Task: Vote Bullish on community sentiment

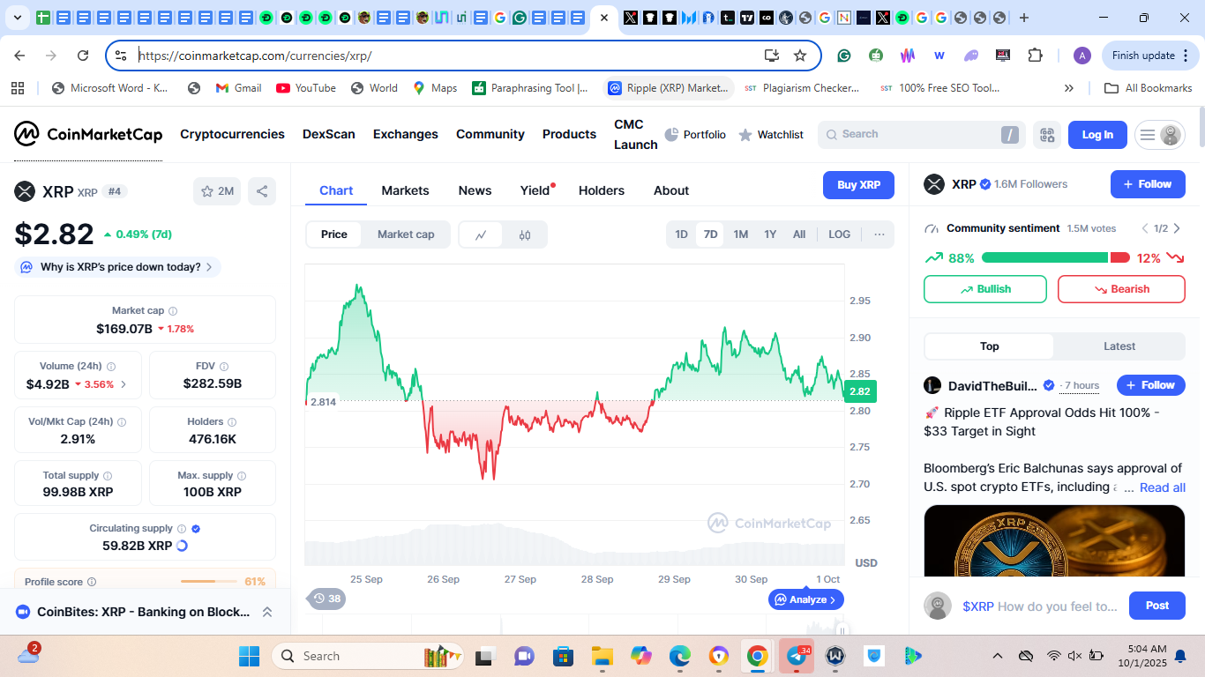Action: (x=984, y=289)
